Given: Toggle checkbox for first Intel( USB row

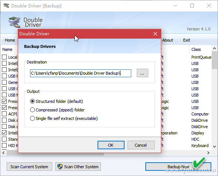Looking at the screenshot, I should (x=4, y=63).
